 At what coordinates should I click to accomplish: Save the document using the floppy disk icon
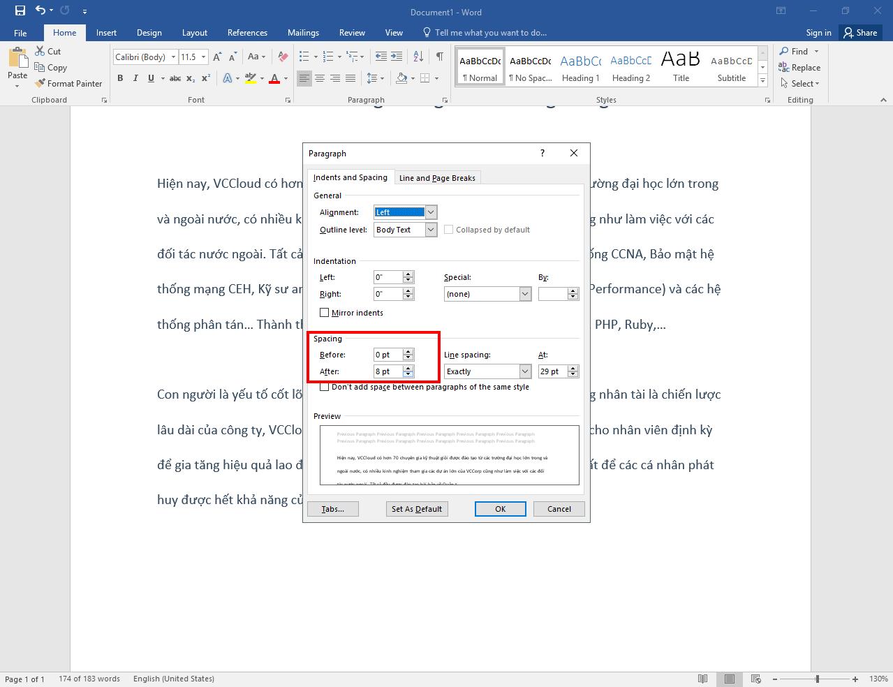(x=20, y=10)
